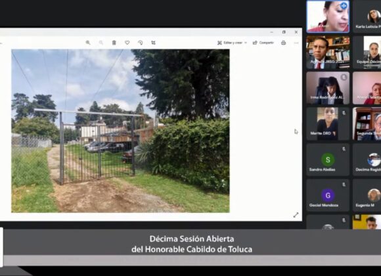Mark photo as favorite with heart icon
Viewport: 381px width, 276px height.
(x=127, y=43)
